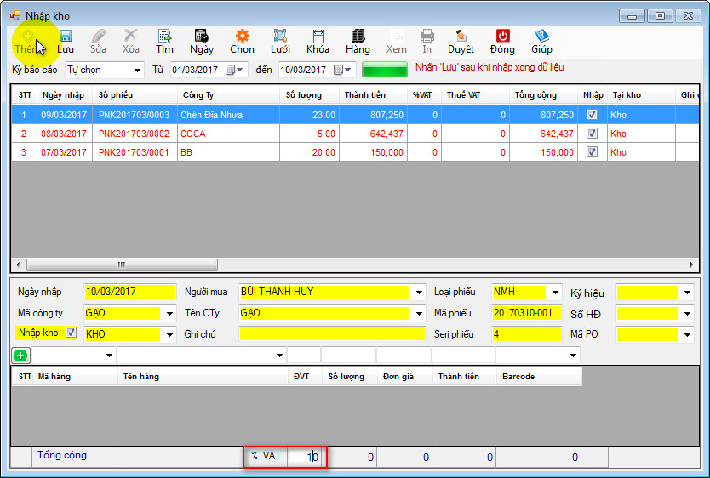
Task: Toggle Nhập checkbox for PNK201703/0003 row
Action: pos(592,115)
